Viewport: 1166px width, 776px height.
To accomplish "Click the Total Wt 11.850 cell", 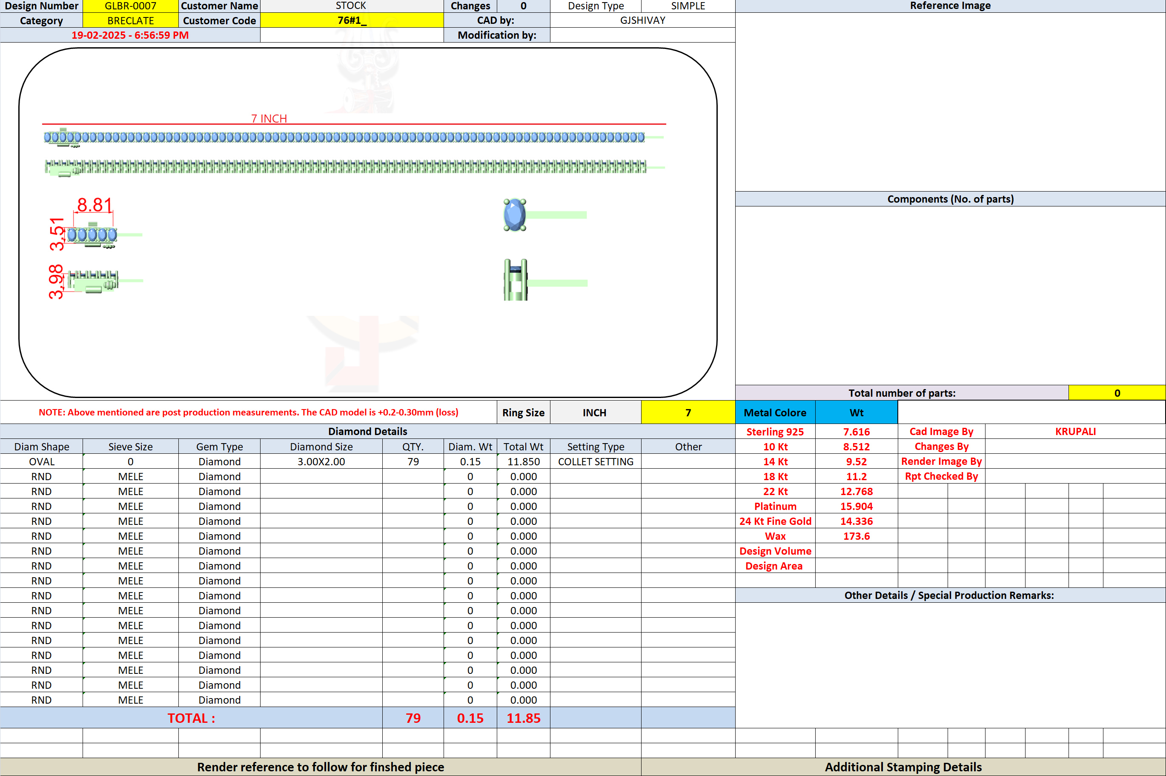I will [x=523, y=461].
